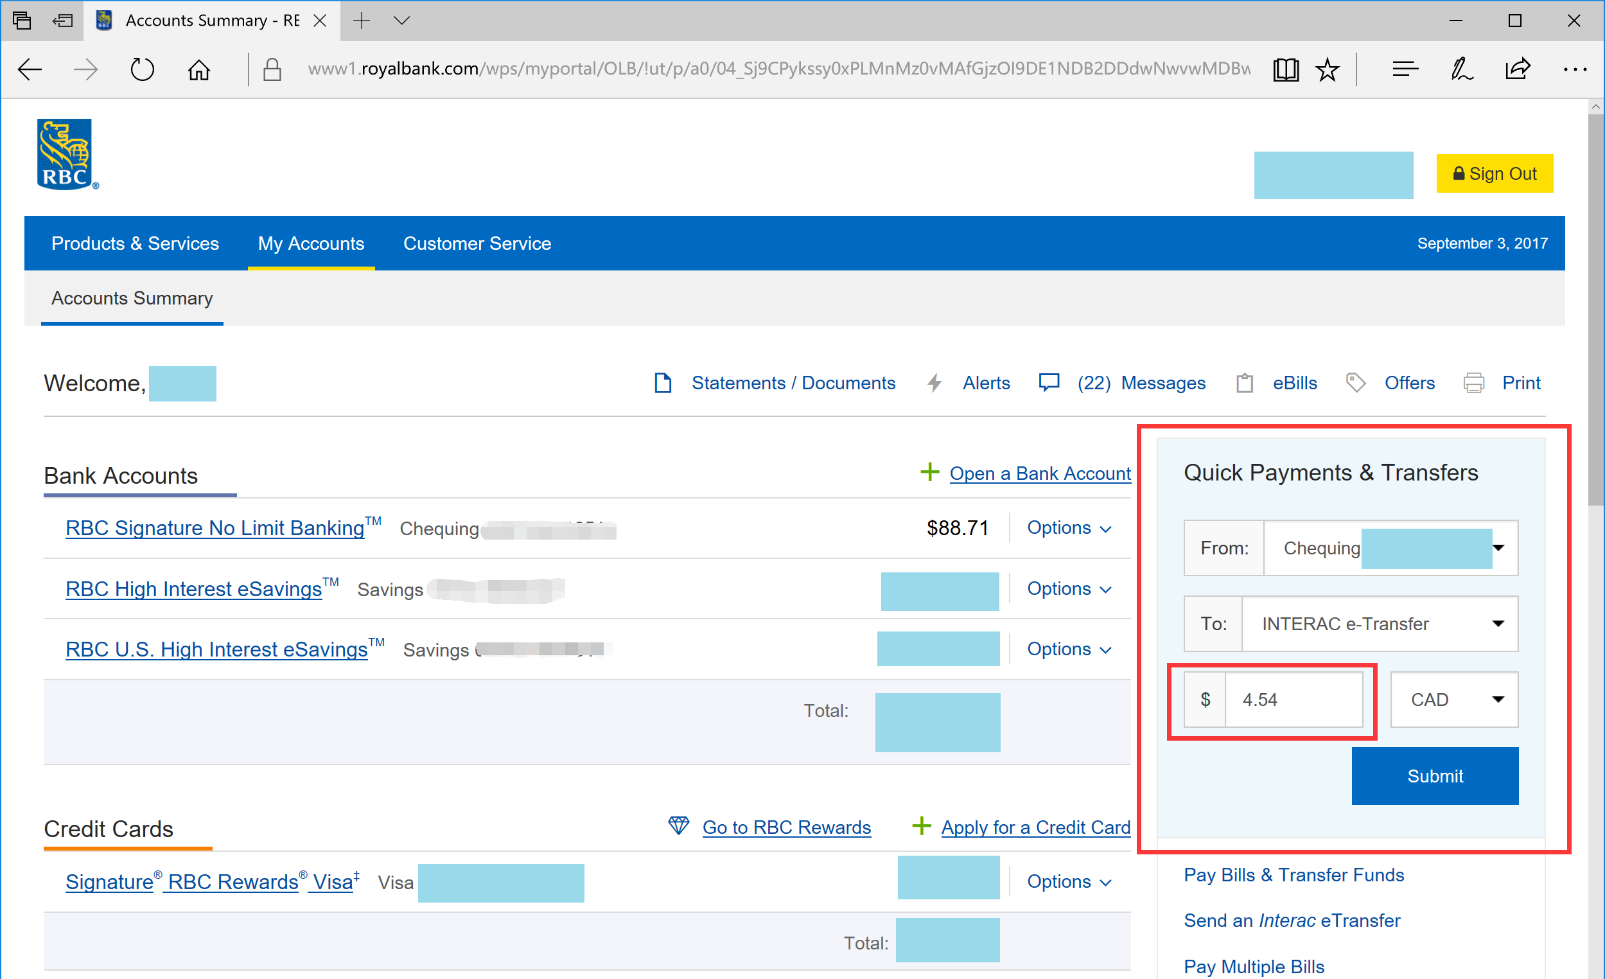Expand Options for RBC U.S. High Interest eSavings

1068,649
